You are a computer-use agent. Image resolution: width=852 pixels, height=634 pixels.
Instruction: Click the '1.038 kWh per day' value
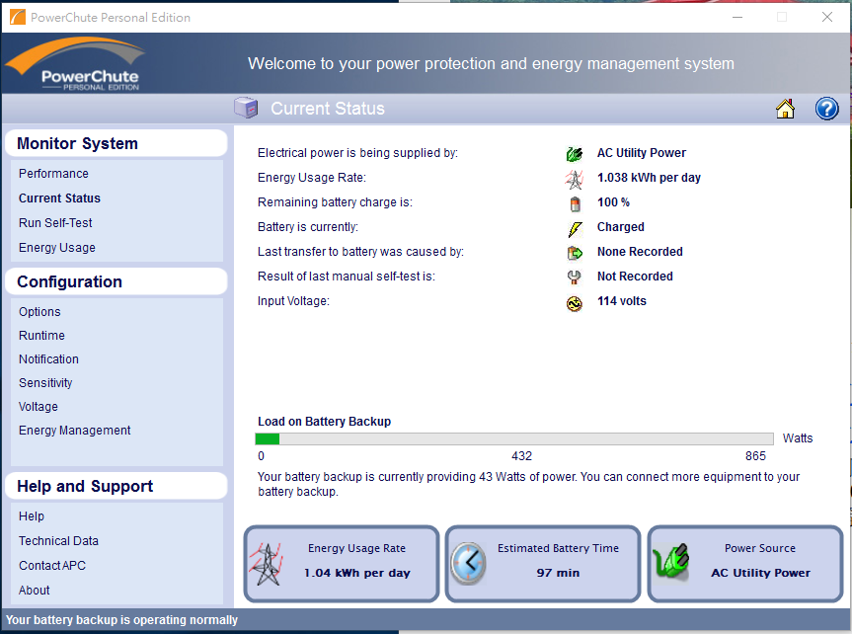click(649, 178)
